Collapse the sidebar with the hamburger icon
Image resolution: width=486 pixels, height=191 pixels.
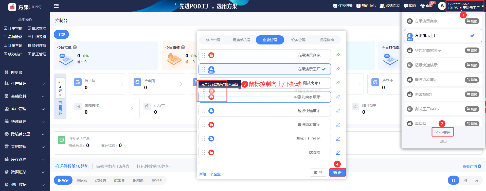(x=56, y=6)
